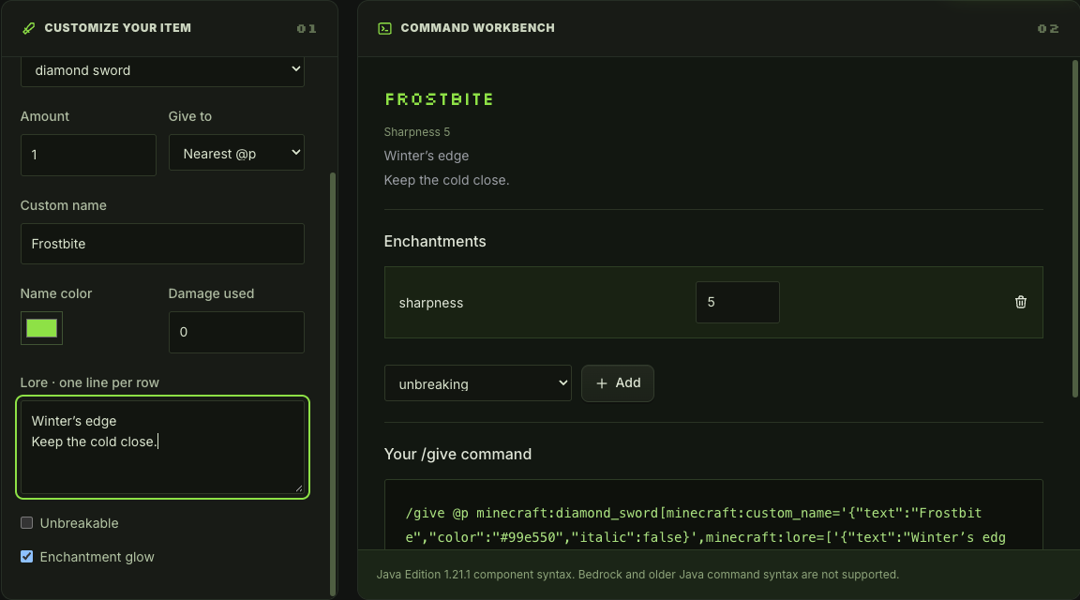
Task: Click the 'Winter's edge' preview line
Action: pos(427,156)
